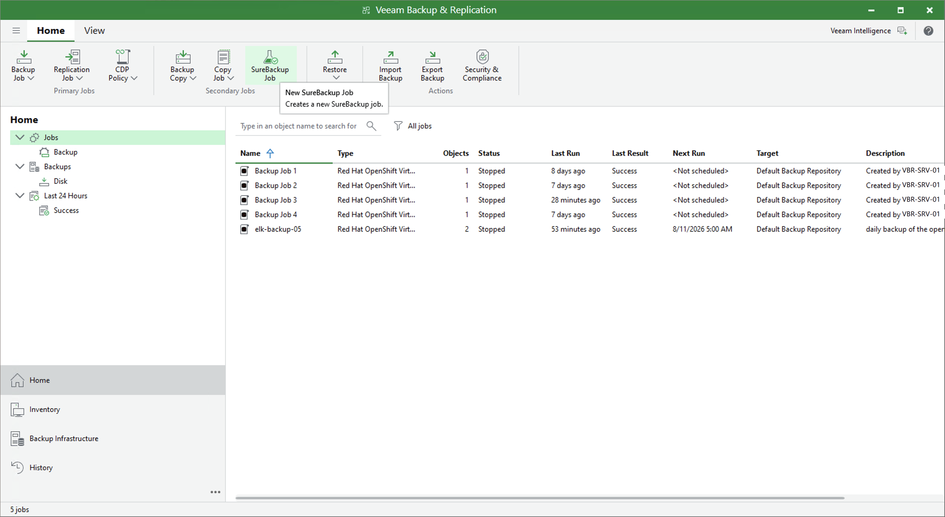Open the Backup Infrastructure view
Screen dimensions: 945x517
coord(113,439)
